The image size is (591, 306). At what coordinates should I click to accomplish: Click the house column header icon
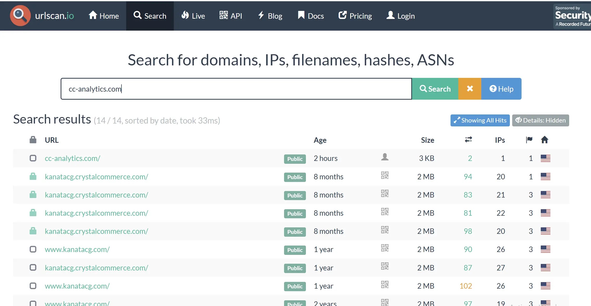(545, 140)
